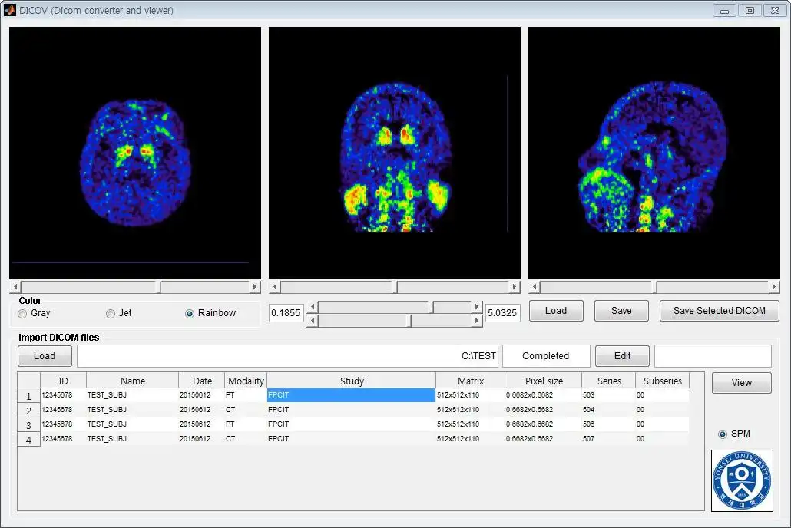Click the Modality column header
This screenshot has height=528, width=791.
pos(246,381)
